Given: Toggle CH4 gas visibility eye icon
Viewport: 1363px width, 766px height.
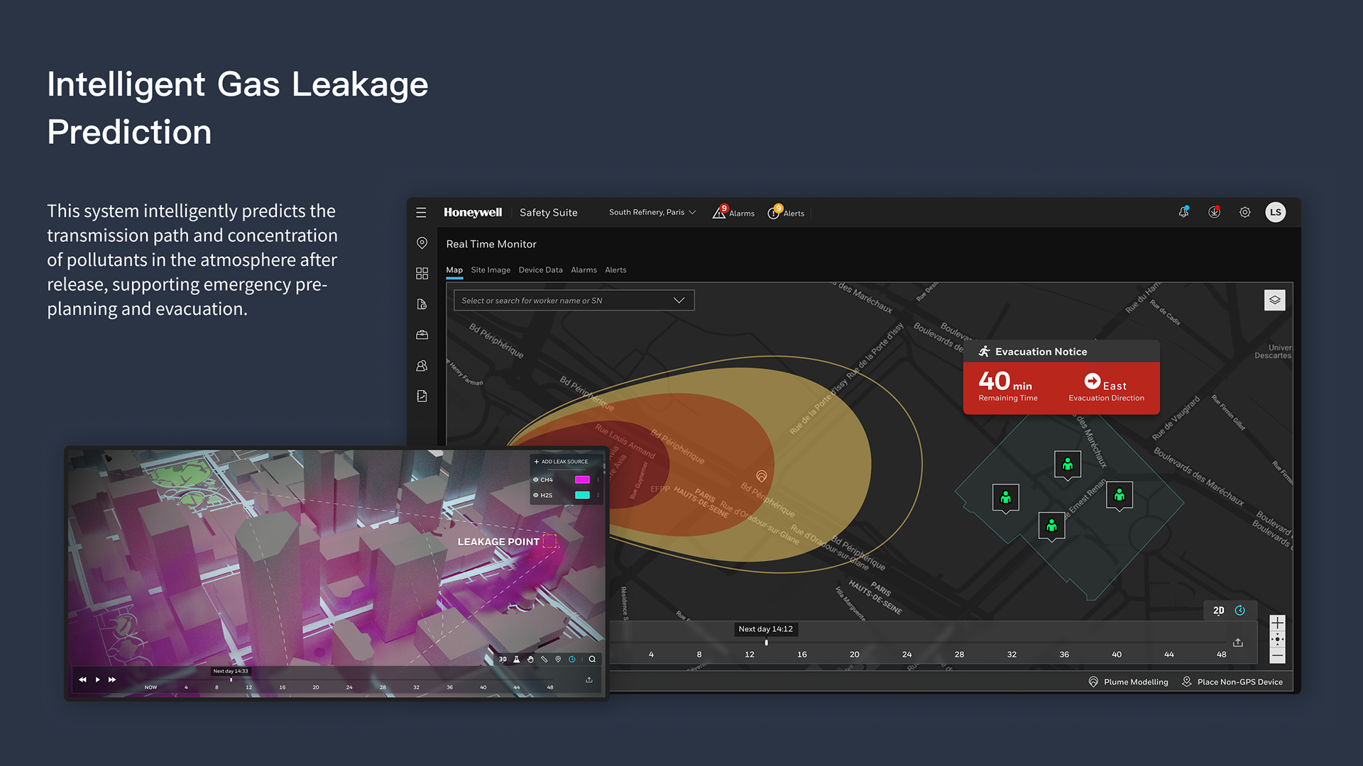Looking at the screenshot, I should tap(535, 480).
